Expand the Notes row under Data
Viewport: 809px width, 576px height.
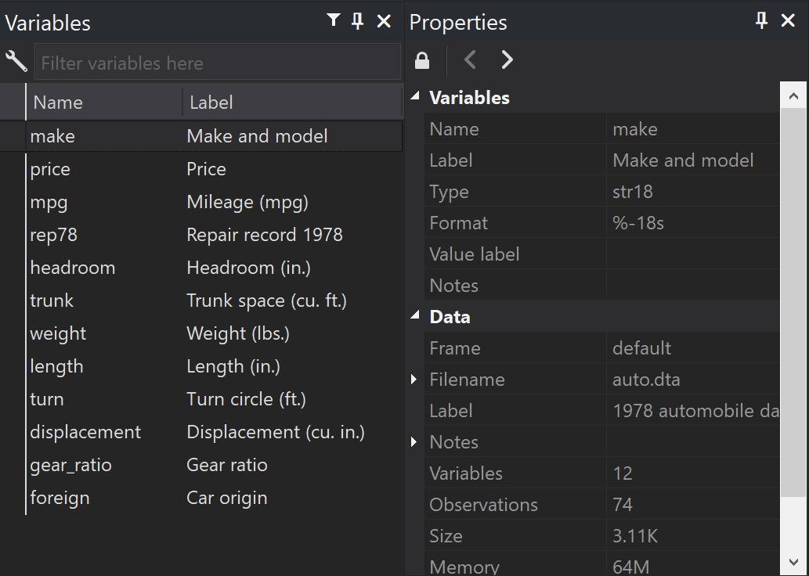414,442
